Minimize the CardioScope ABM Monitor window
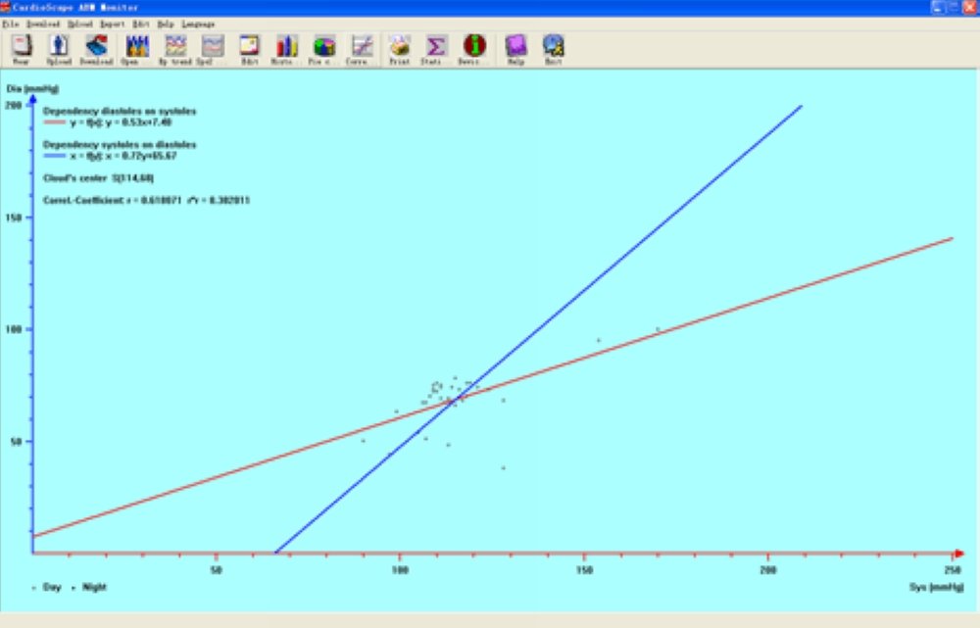The image size is (980, 628). [x=938, y=7]
